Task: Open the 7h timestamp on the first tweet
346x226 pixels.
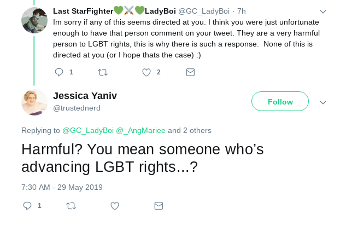Action: pyautogui.click(x=242, y=11)
